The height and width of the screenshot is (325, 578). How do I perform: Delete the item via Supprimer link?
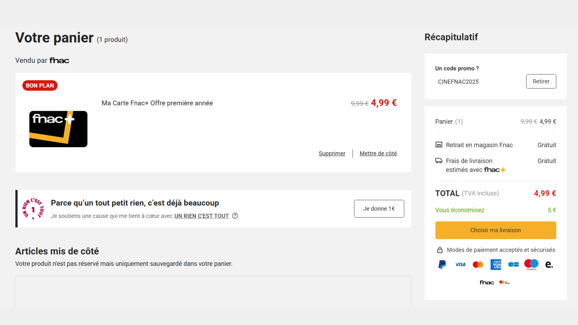(x=332, y=153)
